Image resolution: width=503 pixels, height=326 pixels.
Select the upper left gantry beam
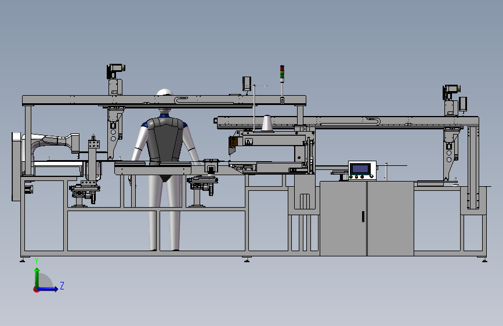(x=164, y=100)
